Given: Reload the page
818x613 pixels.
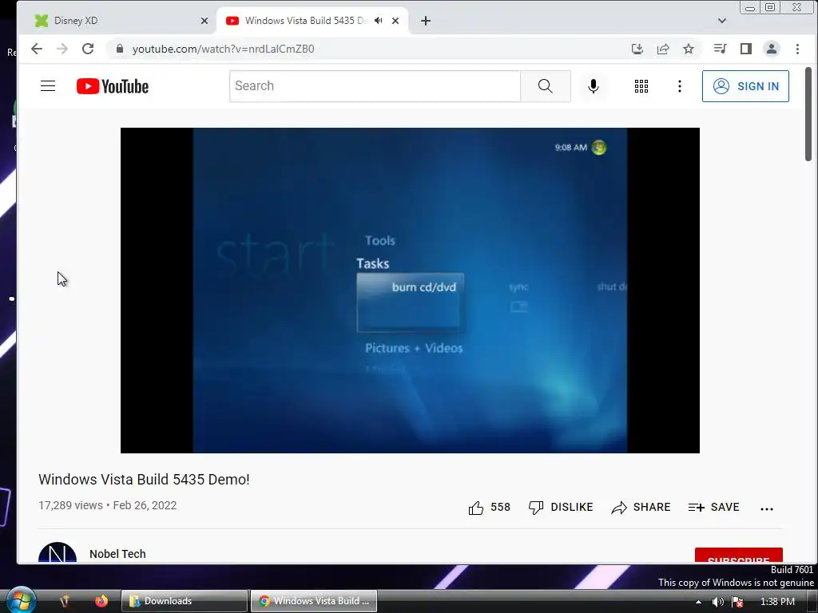Looking at the screenshot, I should pos(88,49).
